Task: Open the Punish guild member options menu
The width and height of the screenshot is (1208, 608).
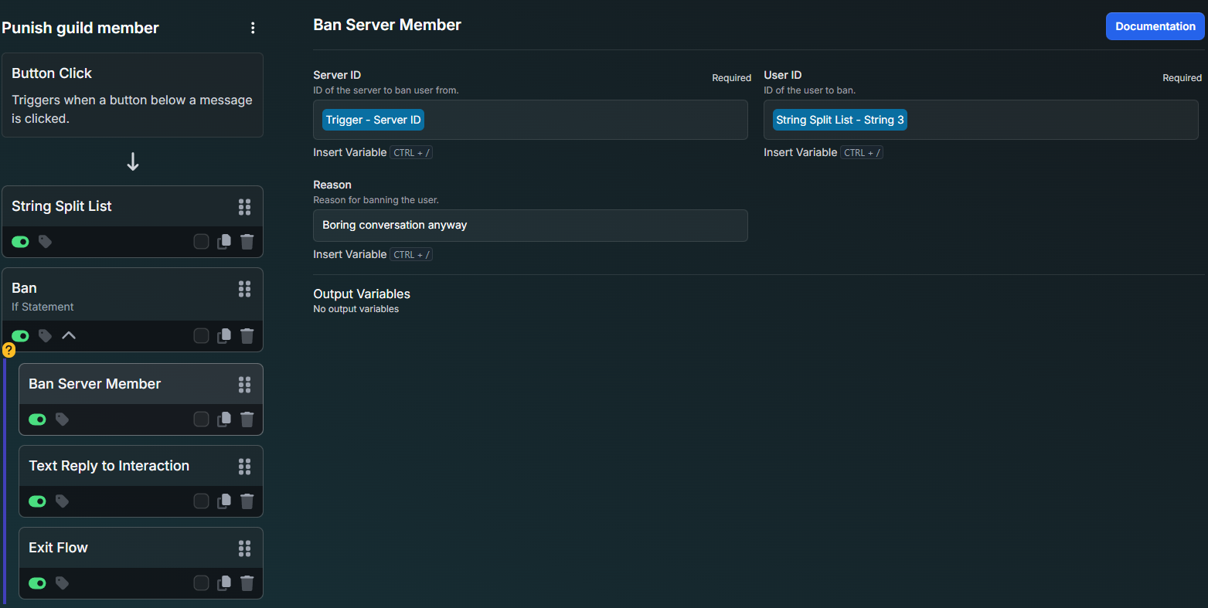Action: (253, 28)
